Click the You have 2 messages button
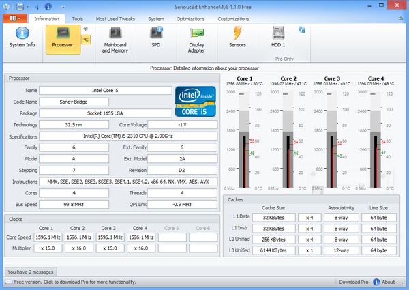This screenshot has height=290, width=409. 31,272
